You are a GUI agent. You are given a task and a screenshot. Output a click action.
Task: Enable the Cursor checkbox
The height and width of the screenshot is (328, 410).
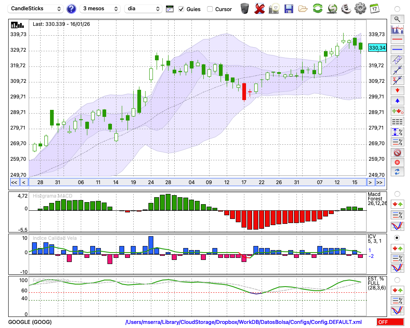pos(210,9)
